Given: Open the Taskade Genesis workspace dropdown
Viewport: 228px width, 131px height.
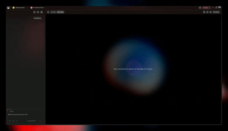Looking at the screenshot, I should 20,8.
